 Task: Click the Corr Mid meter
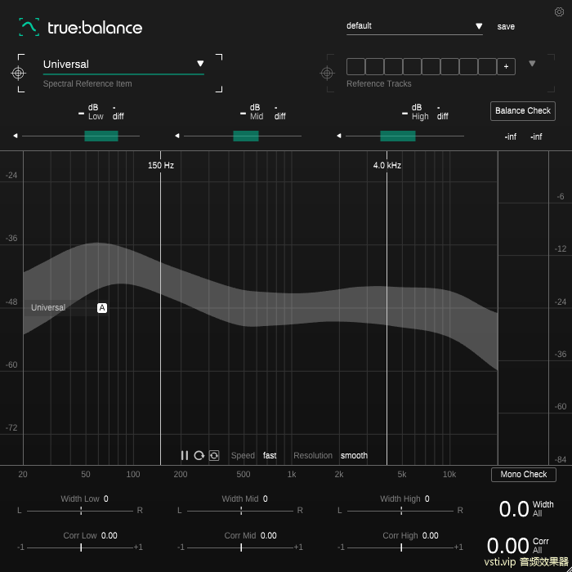[241, 547]
